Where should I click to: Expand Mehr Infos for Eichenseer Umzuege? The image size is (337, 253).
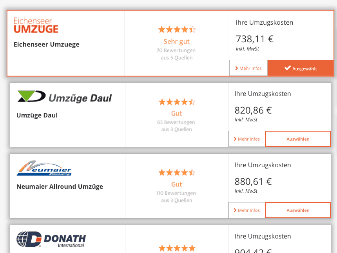pos(248,68)
